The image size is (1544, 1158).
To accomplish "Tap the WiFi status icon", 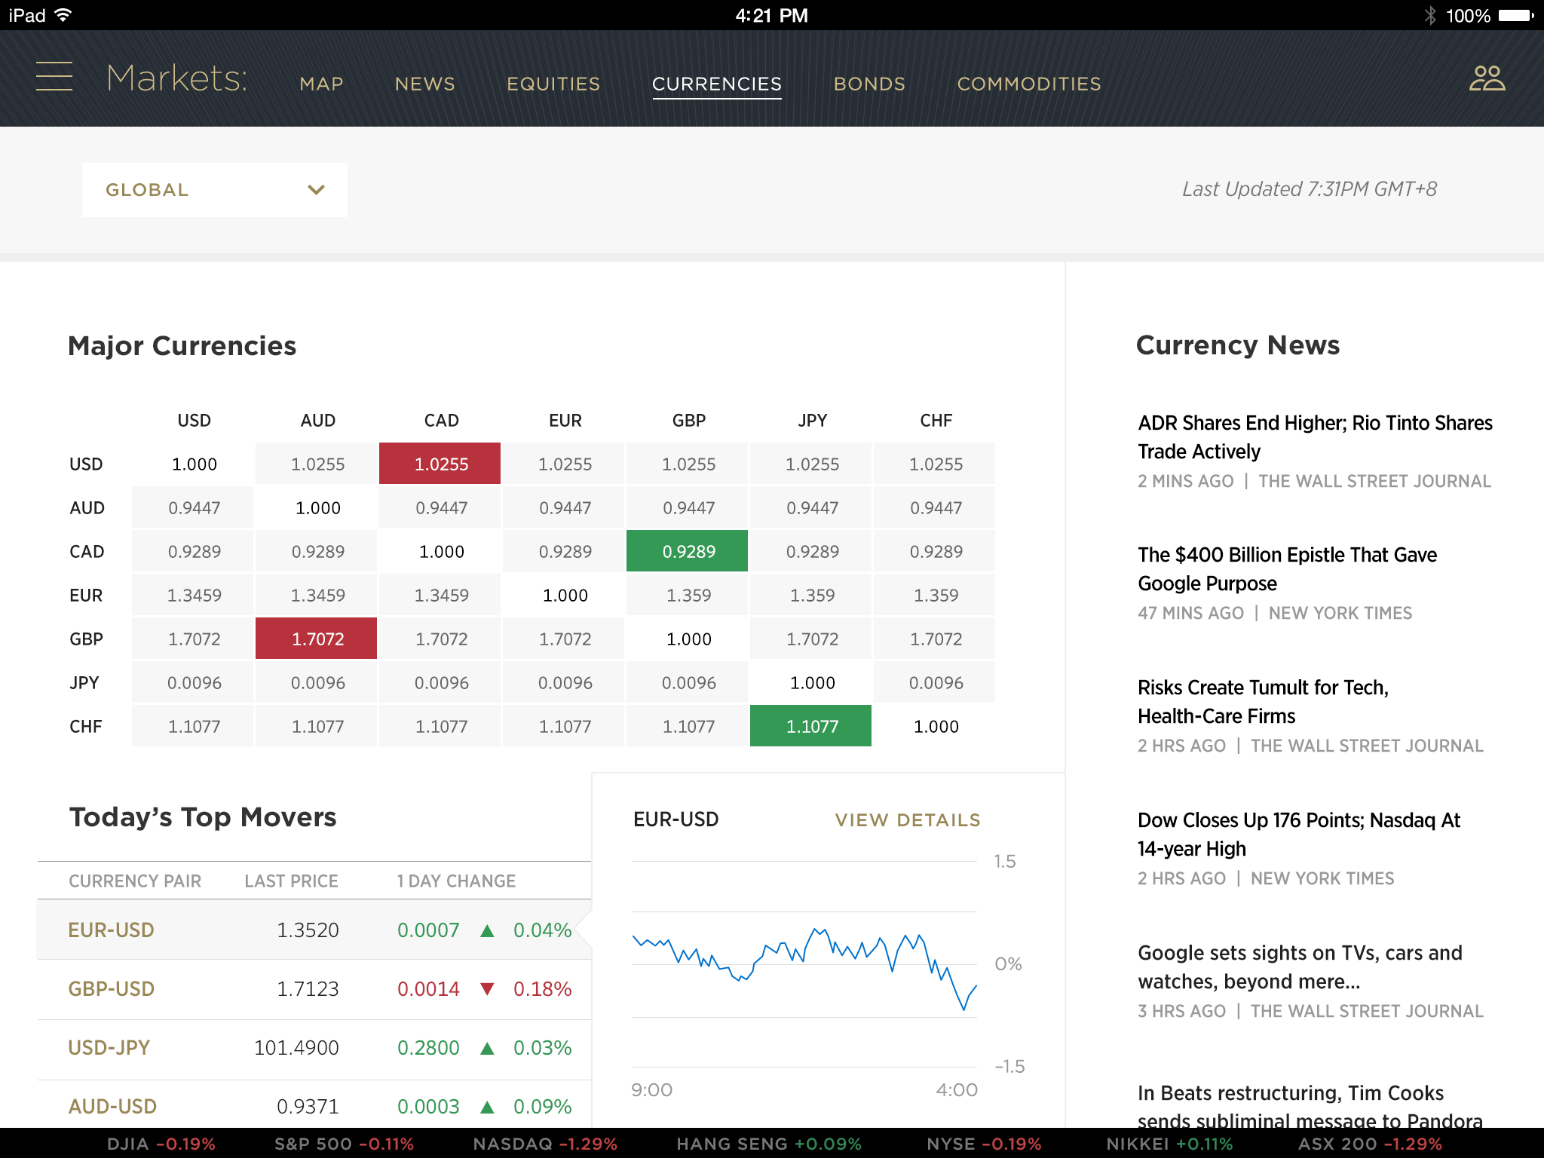I will pos(64,15).
